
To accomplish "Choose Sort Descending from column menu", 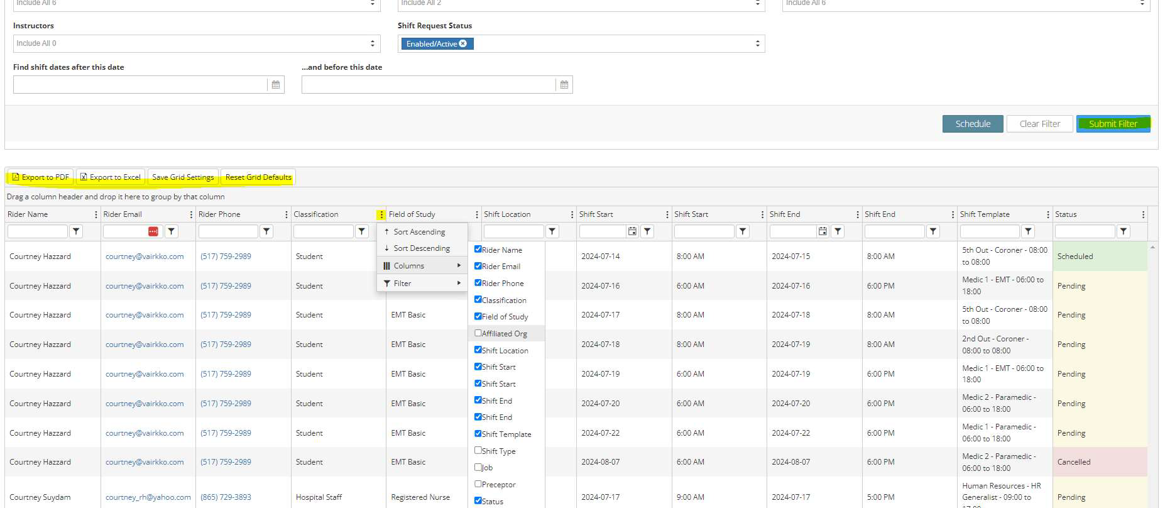I will coord(422,248).
